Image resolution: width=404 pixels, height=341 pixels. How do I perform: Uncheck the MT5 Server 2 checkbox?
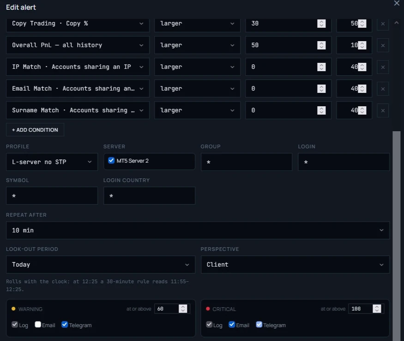111,160
